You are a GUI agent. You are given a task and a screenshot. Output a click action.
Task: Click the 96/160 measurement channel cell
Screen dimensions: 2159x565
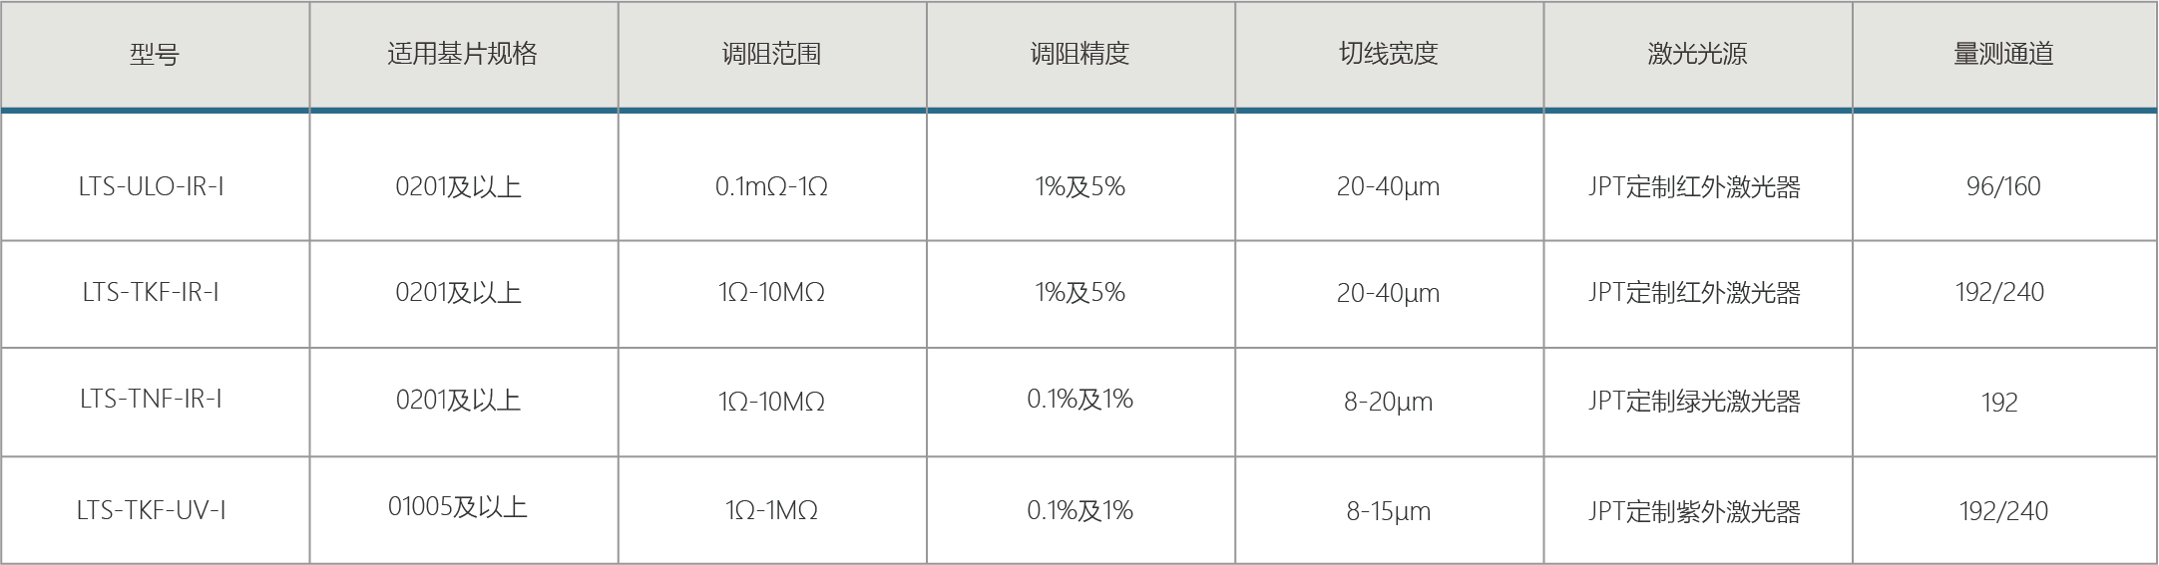tap(2003, 186)
